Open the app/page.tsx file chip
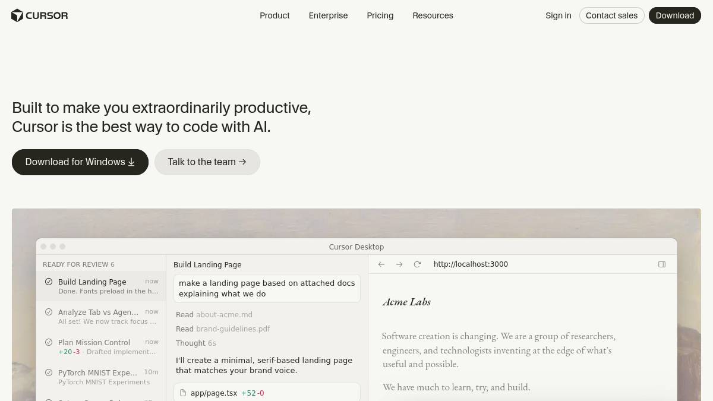 coord(267,393)
